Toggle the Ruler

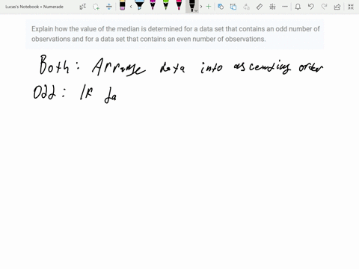pos(260,7)
